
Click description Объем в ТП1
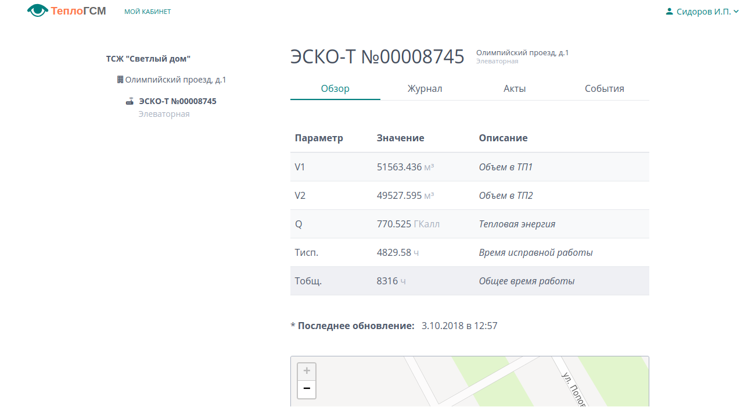(506, 167)
